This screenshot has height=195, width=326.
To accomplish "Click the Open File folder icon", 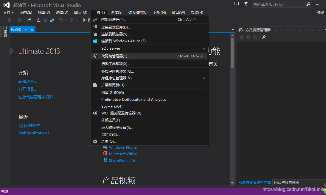I will 39,20.
